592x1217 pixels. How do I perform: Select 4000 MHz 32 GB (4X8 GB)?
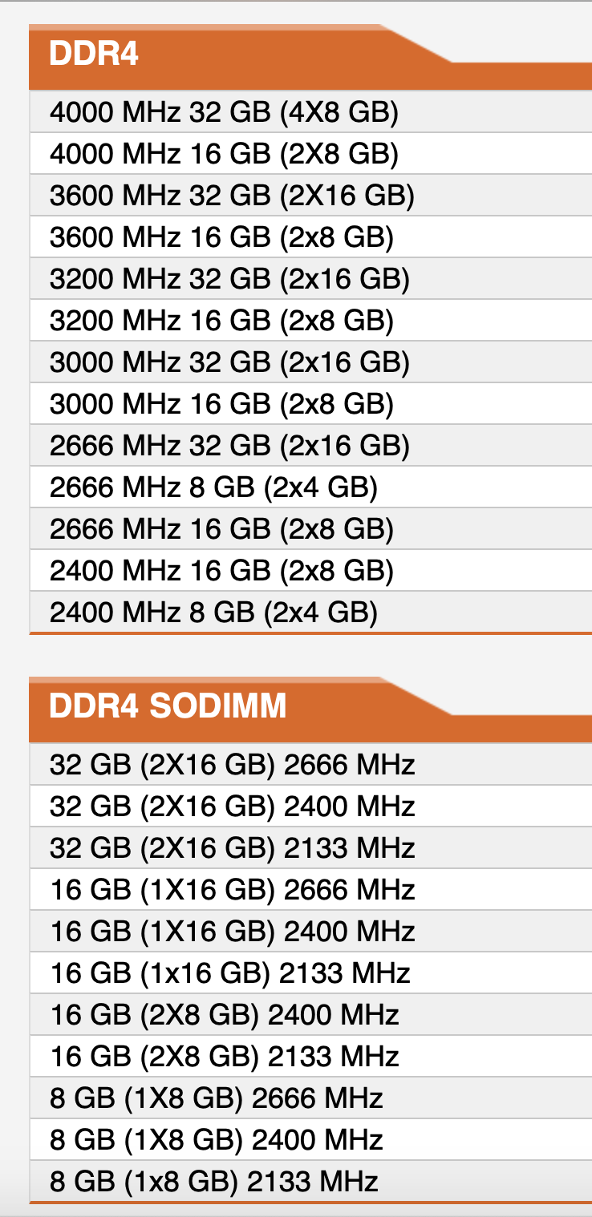(224, 112)
